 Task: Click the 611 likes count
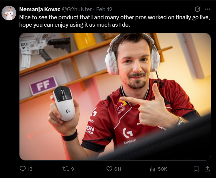click(x=118, y=169)
